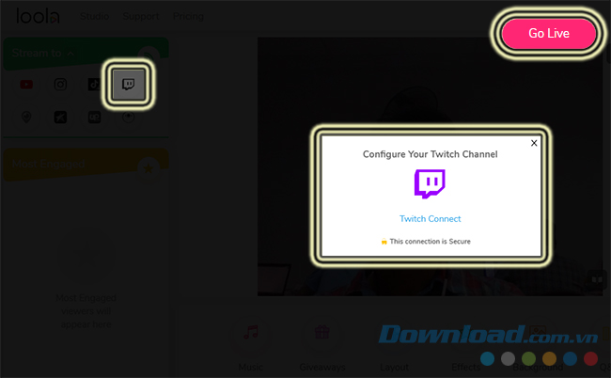The width and height of the screenshot is (611, 378).
Task: Select the Periscope map-pin streaming icon
Action: tap(26, 117)
